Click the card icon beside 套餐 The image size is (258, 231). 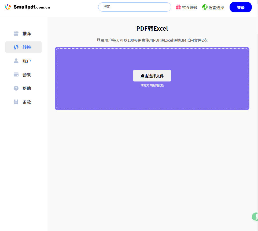[16, 74]
